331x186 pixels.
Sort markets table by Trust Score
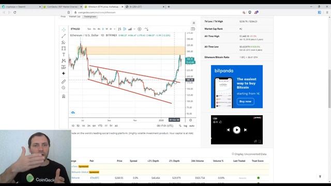pyautogui.click(x=258, y=161)
